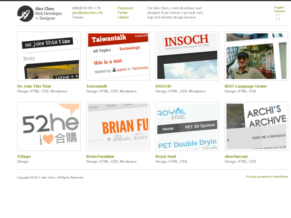The image size is (291, 218).
Task: Switch language to English
Action: coord(279,8)
